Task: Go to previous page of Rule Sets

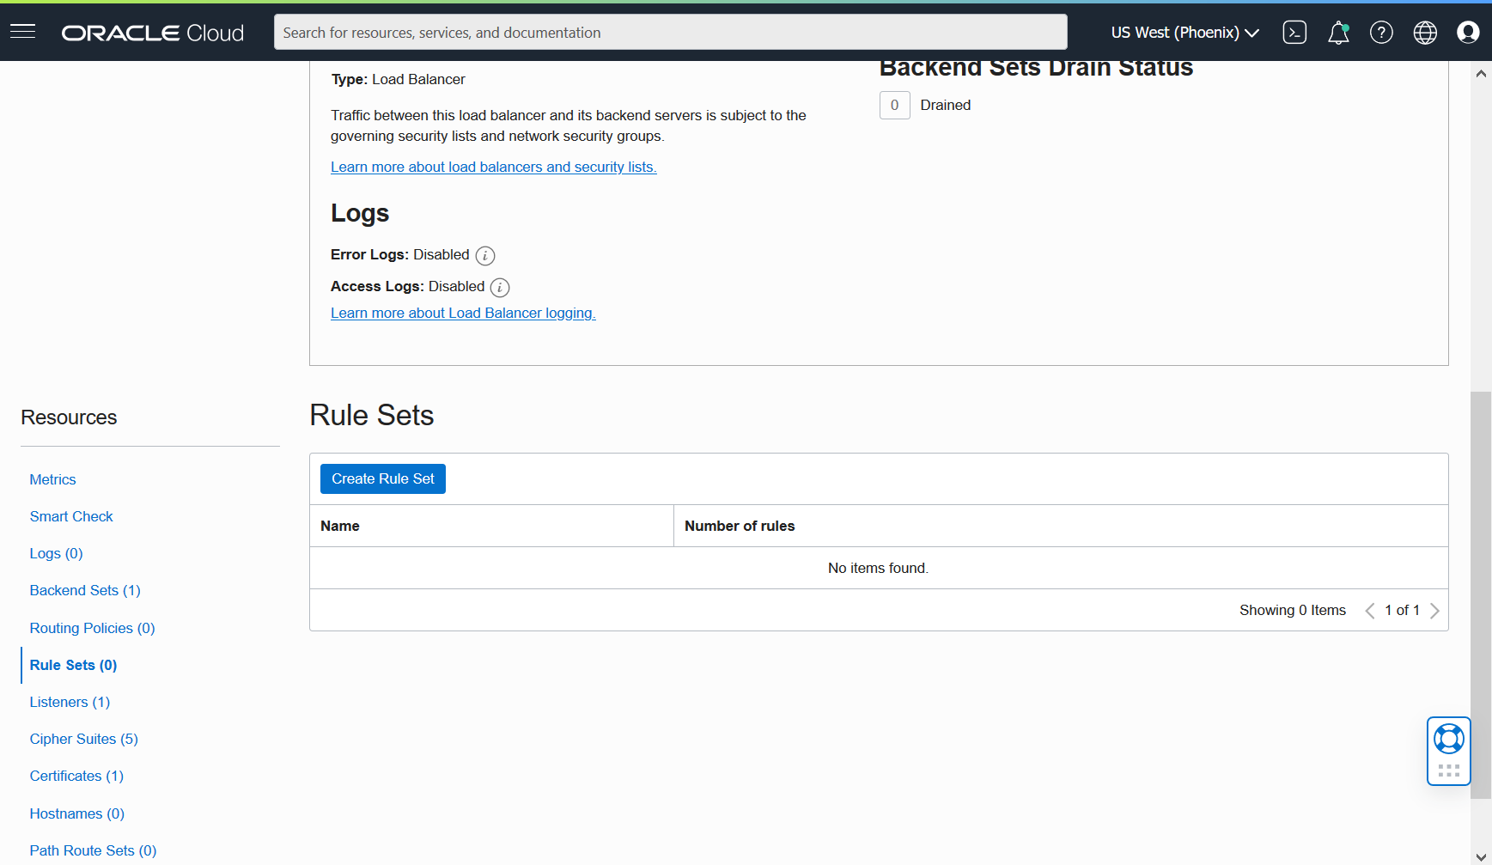Action: [x=1369, y=610]
